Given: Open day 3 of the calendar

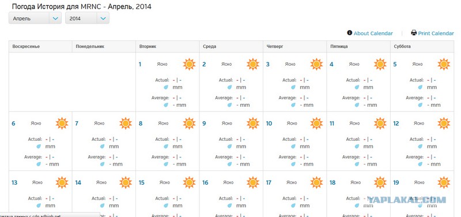Looking at the screenshot, I should tap(267, 64).
